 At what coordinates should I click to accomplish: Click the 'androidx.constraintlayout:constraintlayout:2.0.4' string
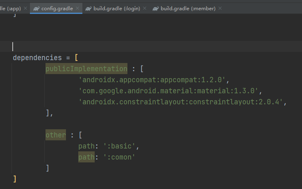(181, 102)
